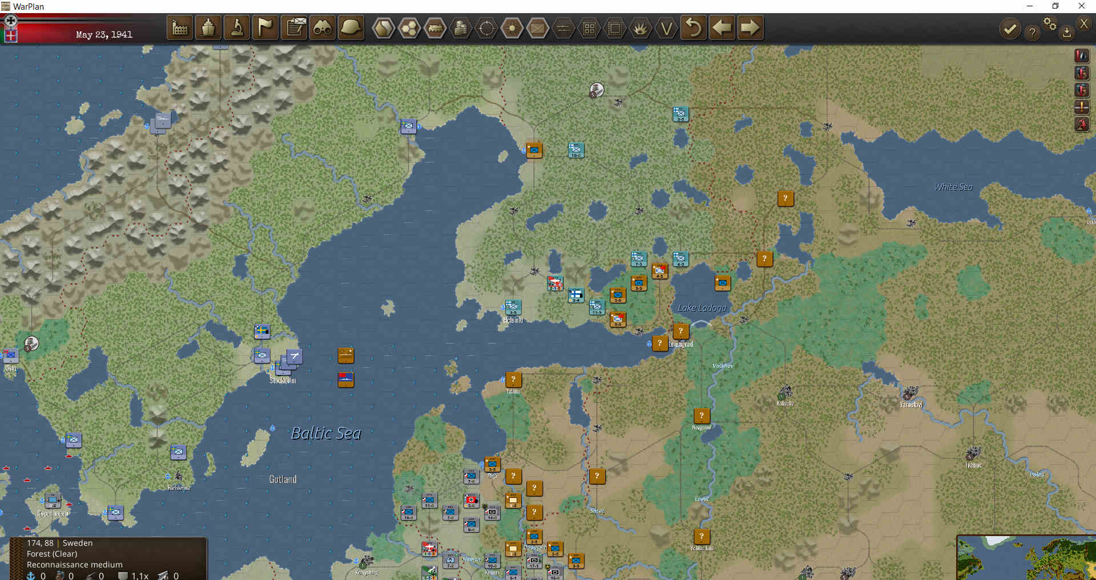Select the unit on Lake Ladoga's east shore
The image size is (1096, 580).
click(723, 283)
